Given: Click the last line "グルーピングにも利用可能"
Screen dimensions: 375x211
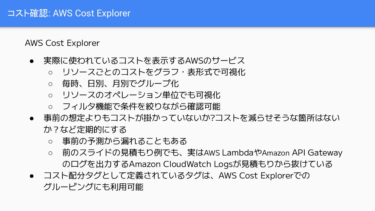Looking at the screenshot, I should [x=93, y=187].
